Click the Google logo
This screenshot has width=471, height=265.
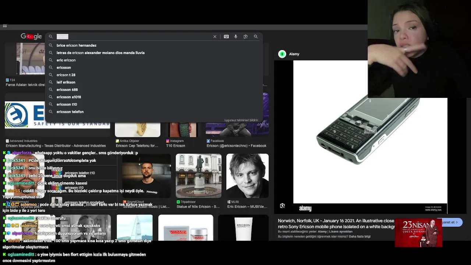coord(31,36)
